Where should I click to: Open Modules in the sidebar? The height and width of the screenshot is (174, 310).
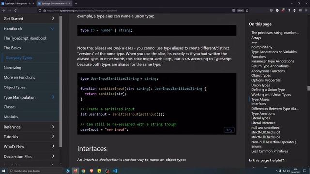[x=11, y=117]
